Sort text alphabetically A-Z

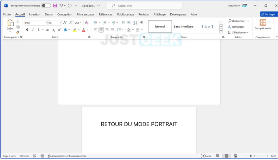click(135, 23)
